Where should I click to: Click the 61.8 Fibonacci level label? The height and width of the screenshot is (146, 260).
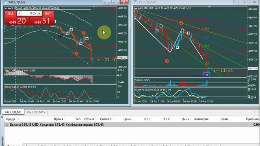pos(206,29)
